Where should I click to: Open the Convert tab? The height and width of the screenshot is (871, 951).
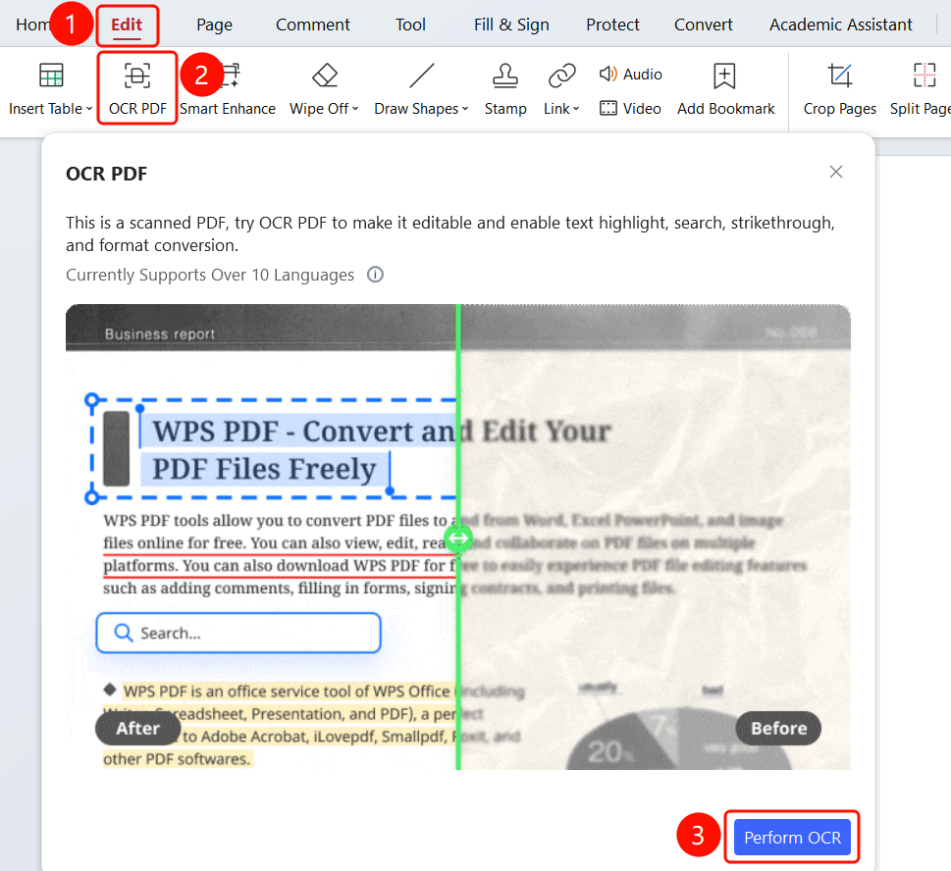pyautogui.click(x=704, y=25)
